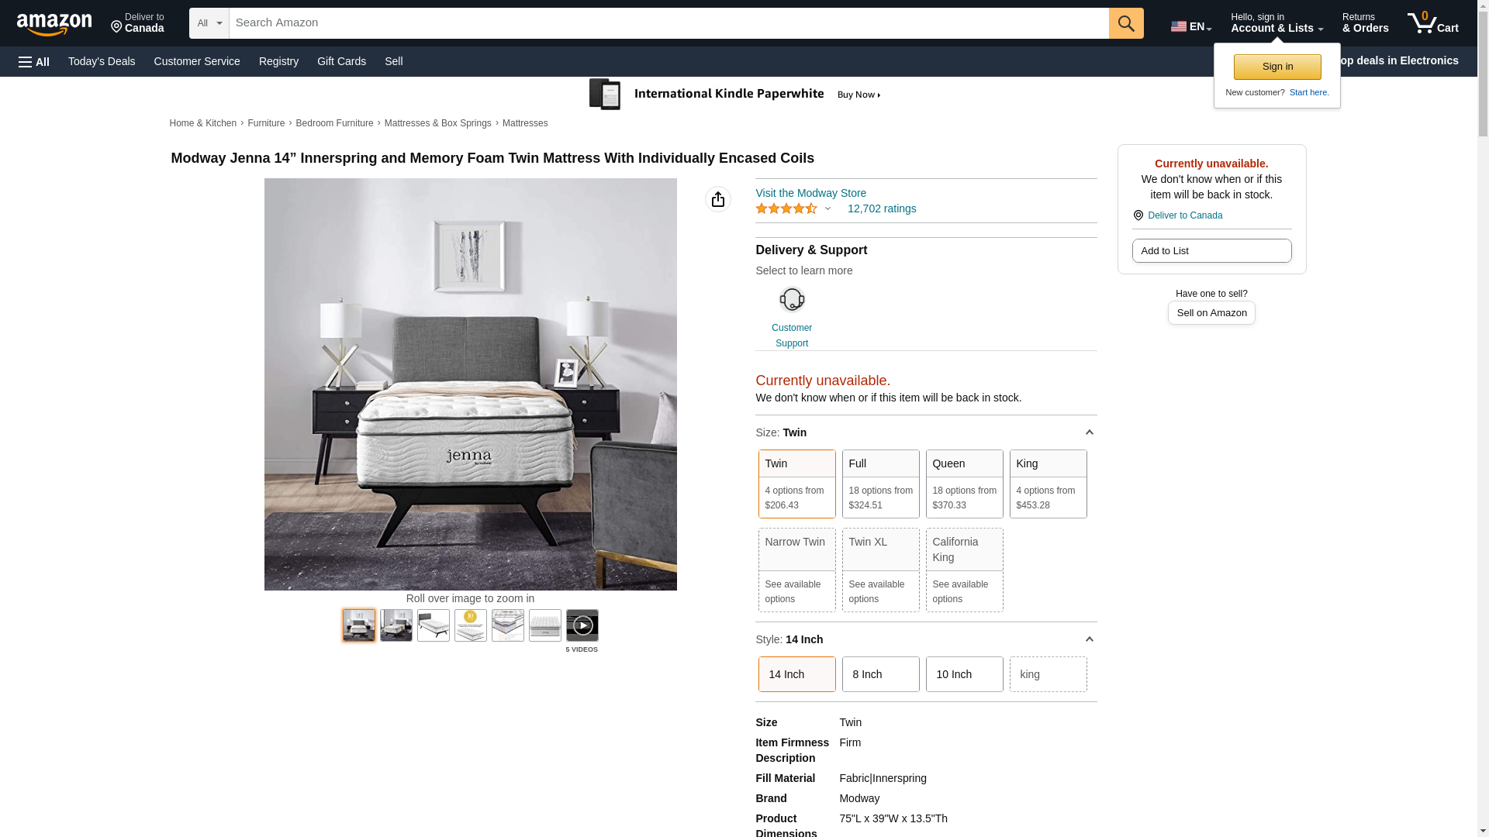Open the shopping cart icon
The image size is (1489, 837).
pos(1433,22)
